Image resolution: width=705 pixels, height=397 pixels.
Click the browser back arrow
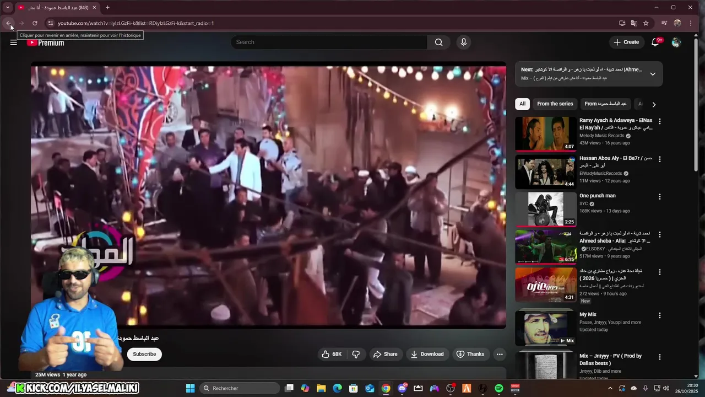pos(9,23)
